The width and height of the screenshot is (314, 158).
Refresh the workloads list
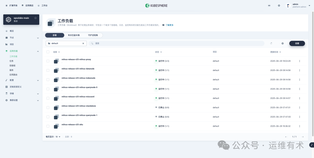(x=271, y=43)
